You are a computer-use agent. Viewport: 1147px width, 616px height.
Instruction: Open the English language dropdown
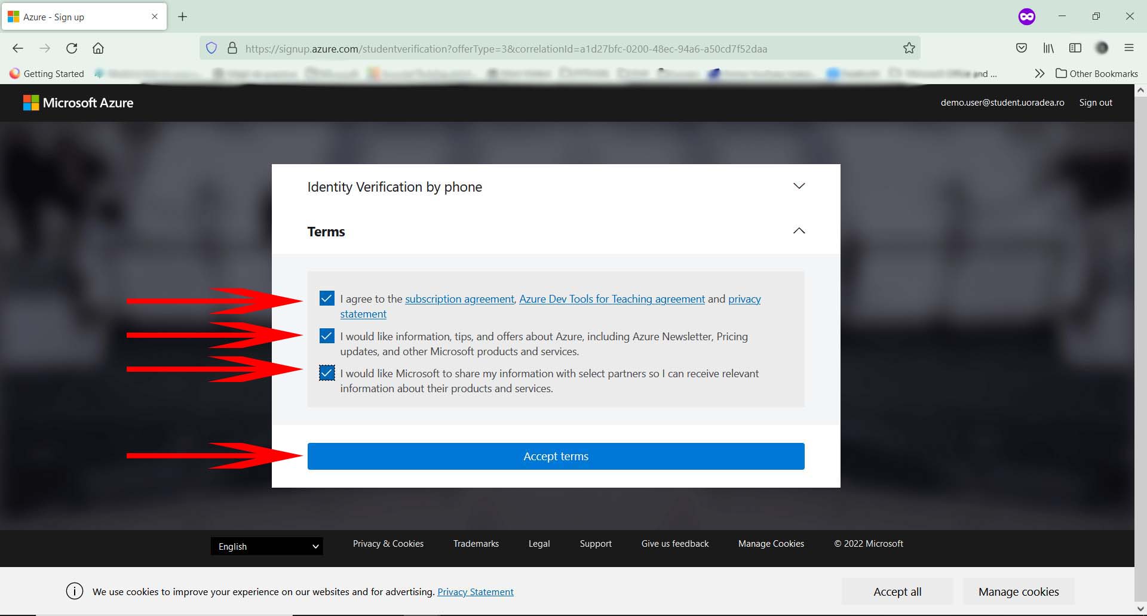click(267, 546)
